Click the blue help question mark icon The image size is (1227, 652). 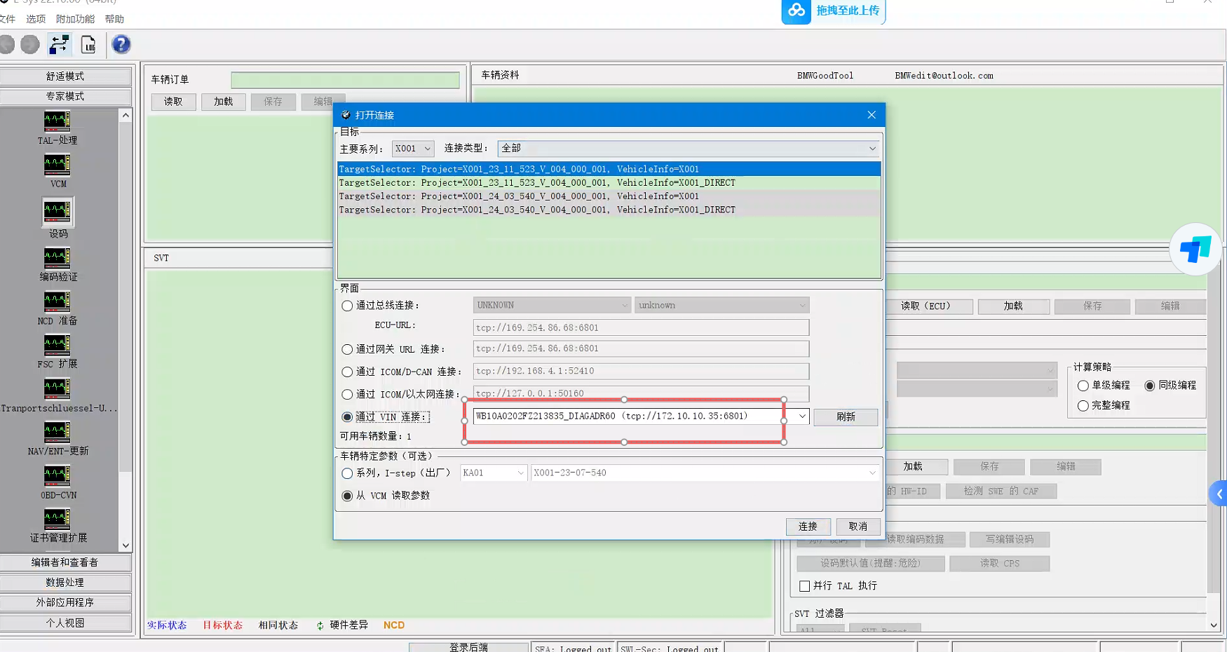[x=121, y=45]
